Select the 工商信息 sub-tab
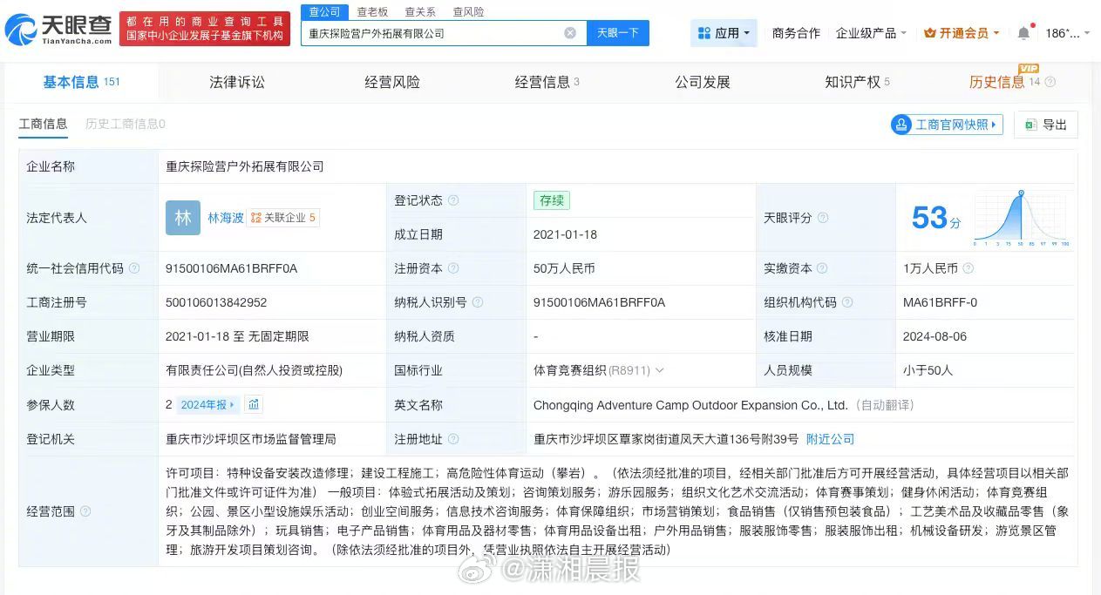Viewport: 1101px width, 595px height. (x=43, y=124)
